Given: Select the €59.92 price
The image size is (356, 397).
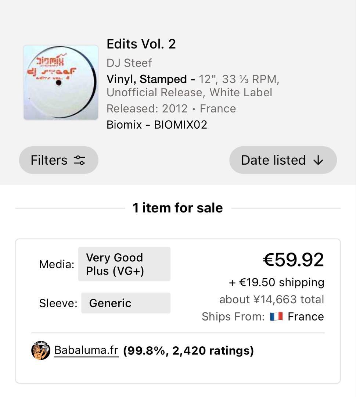Looking at the screenshot, I should [293, 260].
